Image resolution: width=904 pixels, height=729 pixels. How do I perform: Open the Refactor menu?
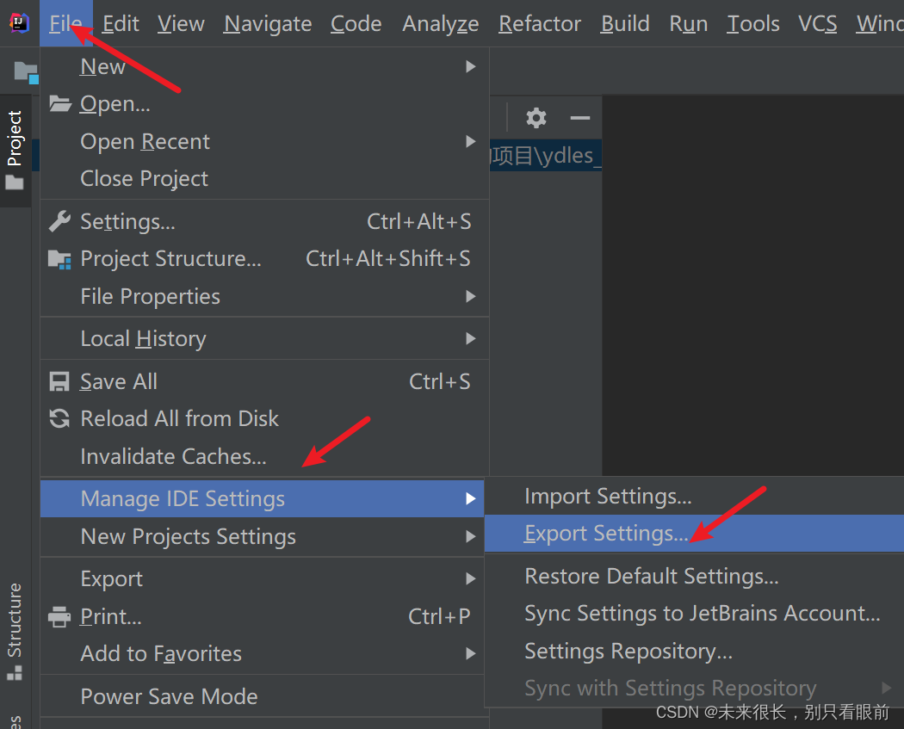tap(540, 23)
